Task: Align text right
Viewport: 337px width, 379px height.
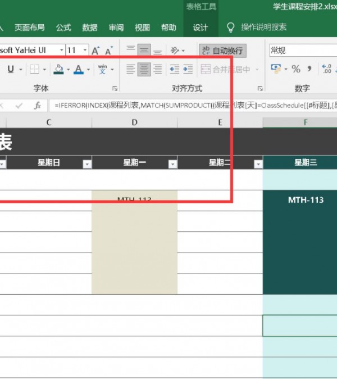Action: click(x=158, y=70)
